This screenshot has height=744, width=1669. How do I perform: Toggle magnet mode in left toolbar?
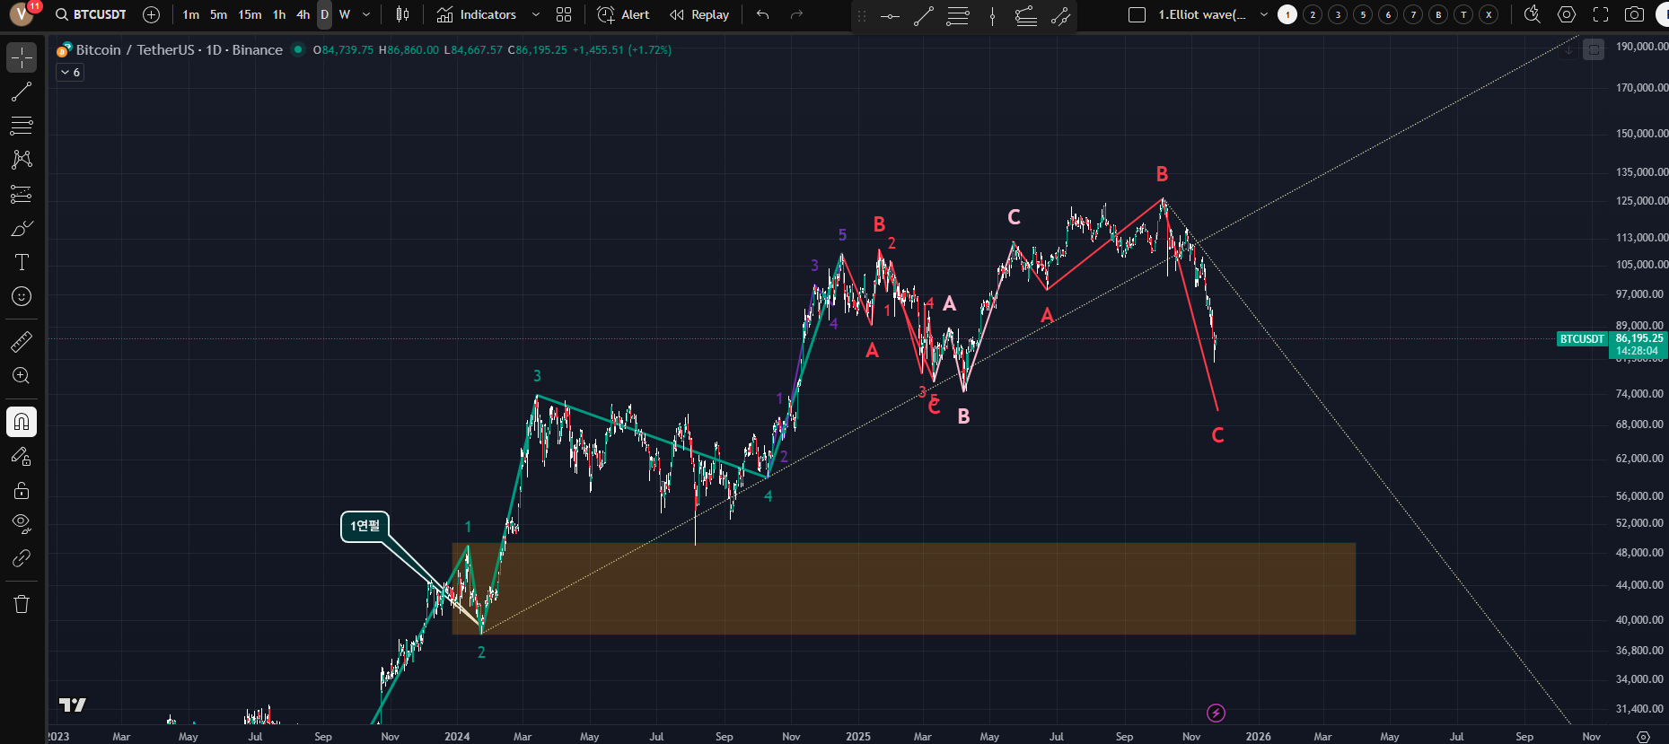coord(22,422)
